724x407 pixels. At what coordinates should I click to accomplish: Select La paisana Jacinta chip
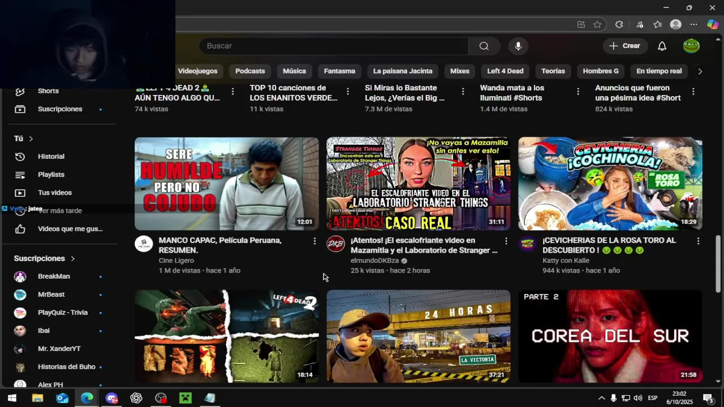403,71
